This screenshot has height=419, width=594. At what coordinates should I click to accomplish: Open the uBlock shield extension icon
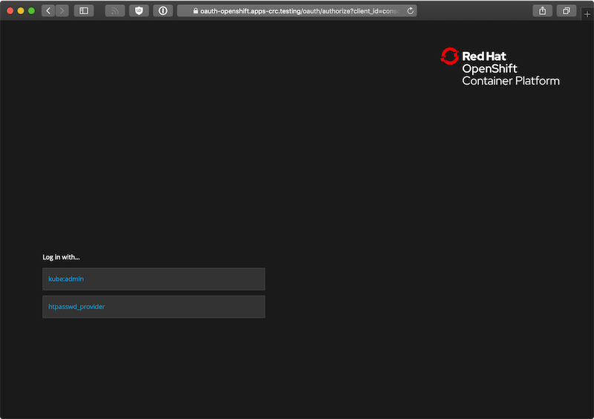click(x=139, y=10)
